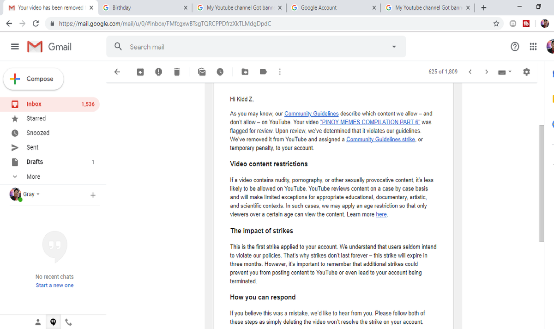Open the Snoozed folder
The image size is (554, 329).
pyautogui.click(x=49, y=133)
